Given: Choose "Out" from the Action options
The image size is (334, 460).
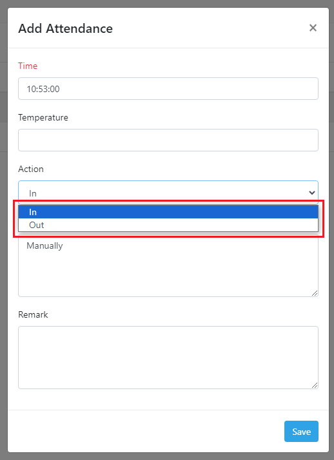Looking at the screenshot, I should point(168,225).
